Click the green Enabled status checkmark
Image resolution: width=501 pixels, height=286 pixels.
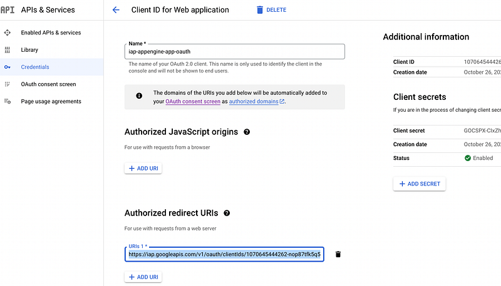coord(467,158)
